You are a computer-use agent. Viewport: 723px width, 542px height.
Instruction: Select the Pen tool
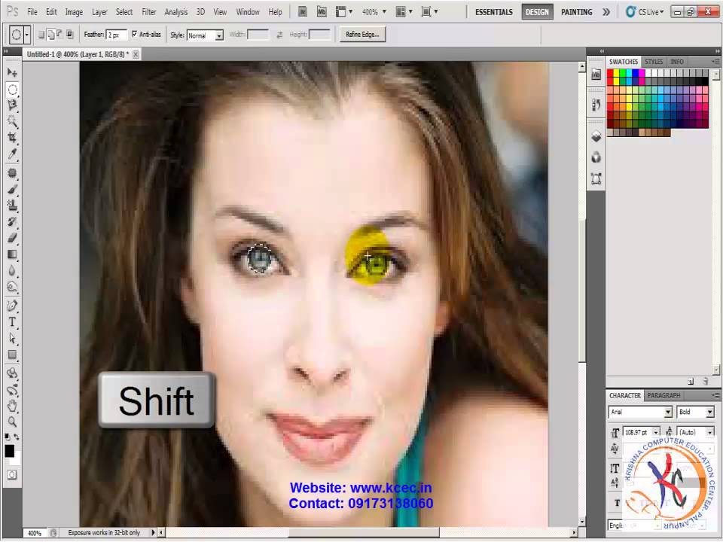[x=13, y=306]
